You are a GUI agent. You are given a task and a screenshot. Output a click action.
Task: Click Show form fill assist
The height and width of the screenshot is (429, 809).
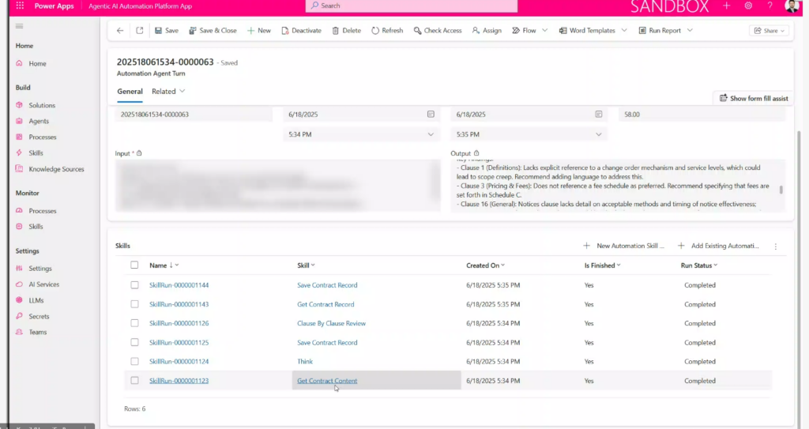click(x=753, y=98)
